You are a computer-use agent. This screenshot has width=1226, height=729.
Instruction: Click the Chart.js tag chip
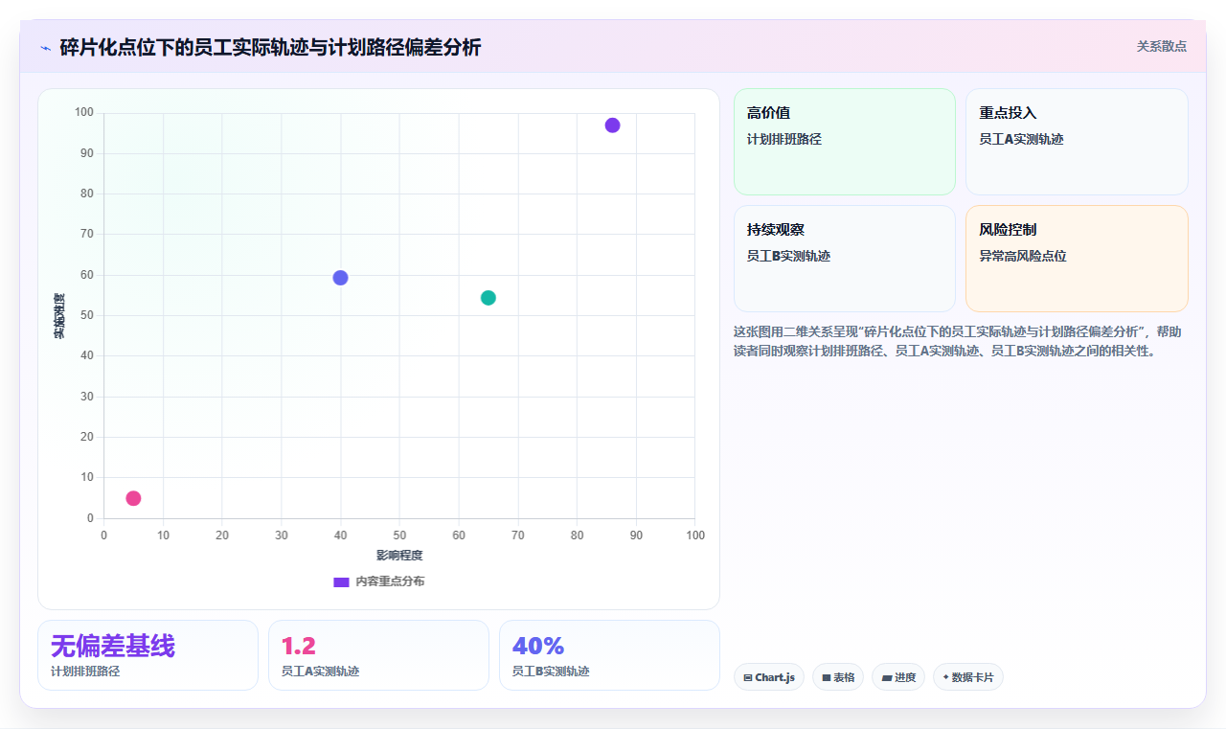click(769, 677)
